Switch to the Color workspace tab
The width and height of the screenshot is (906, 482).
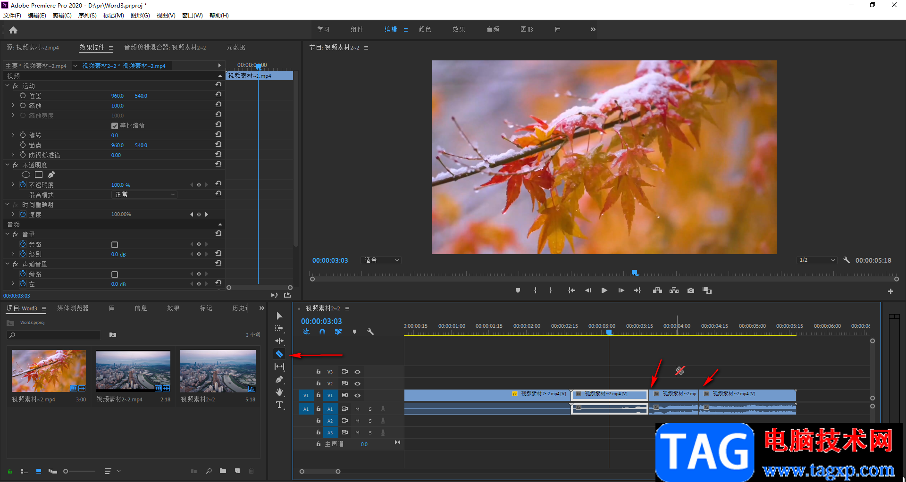tap(425, 29)
